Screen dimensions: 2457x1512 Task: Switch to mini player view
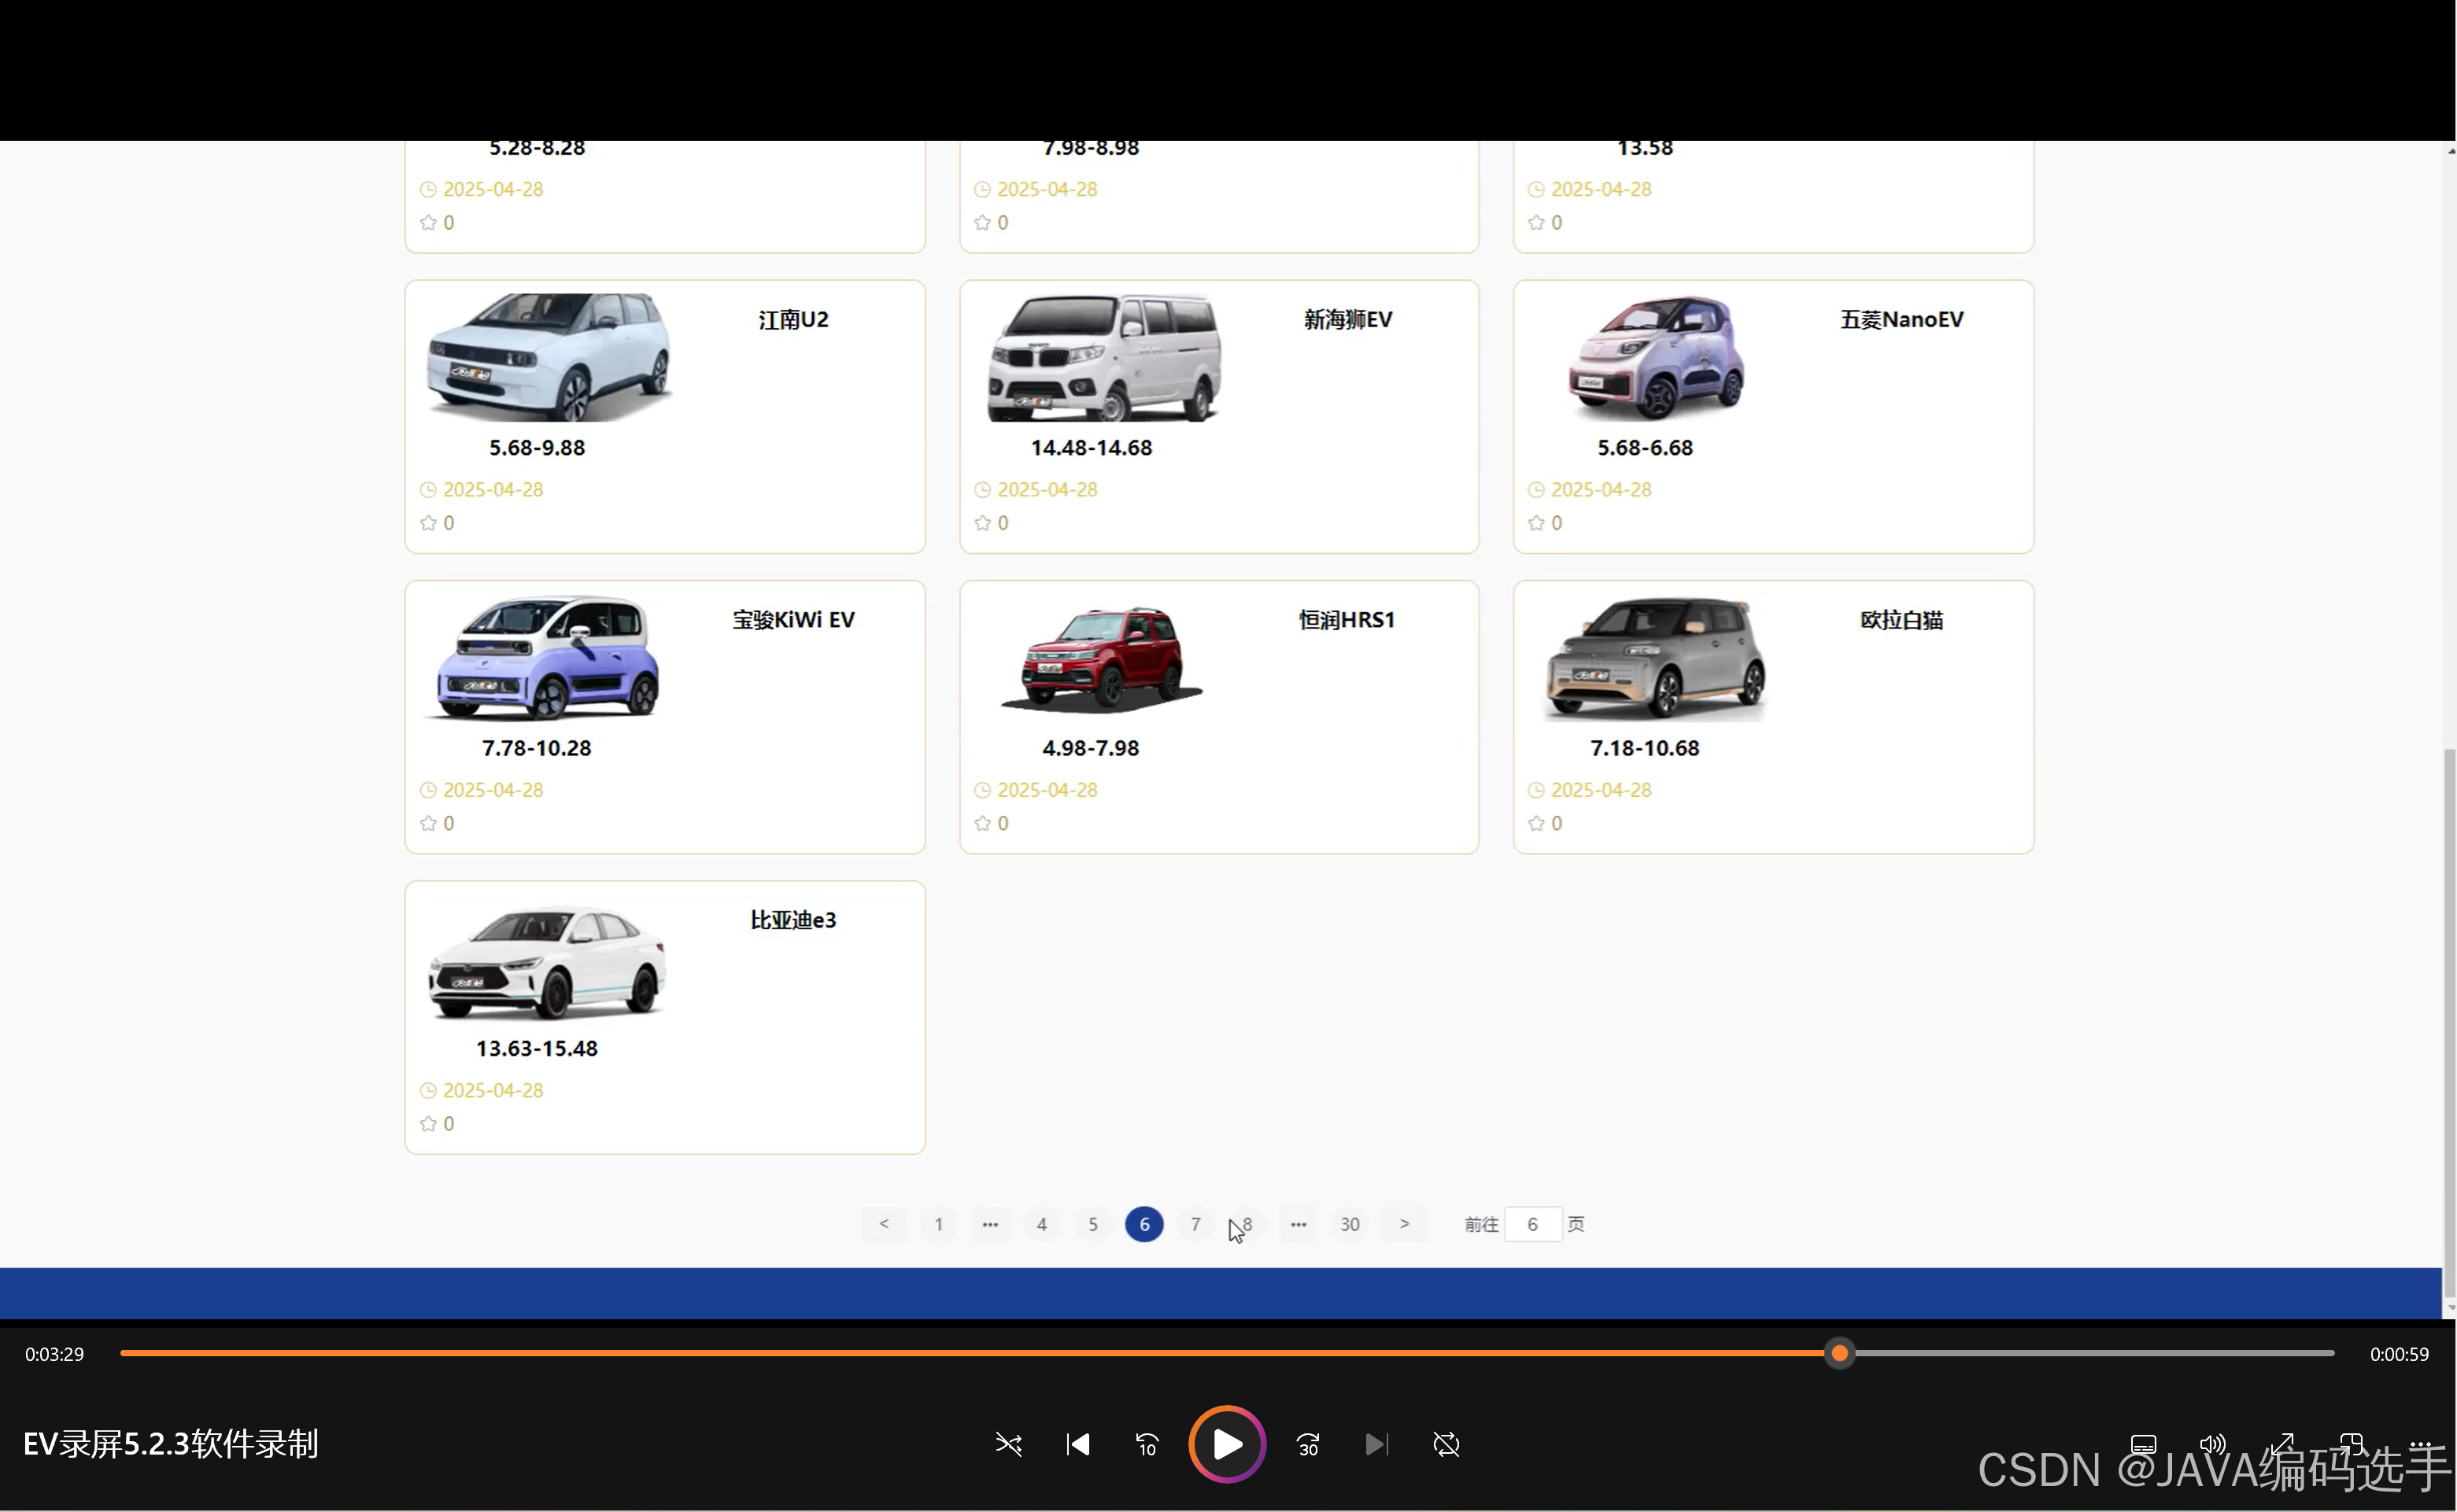tap(2351, 1445)
